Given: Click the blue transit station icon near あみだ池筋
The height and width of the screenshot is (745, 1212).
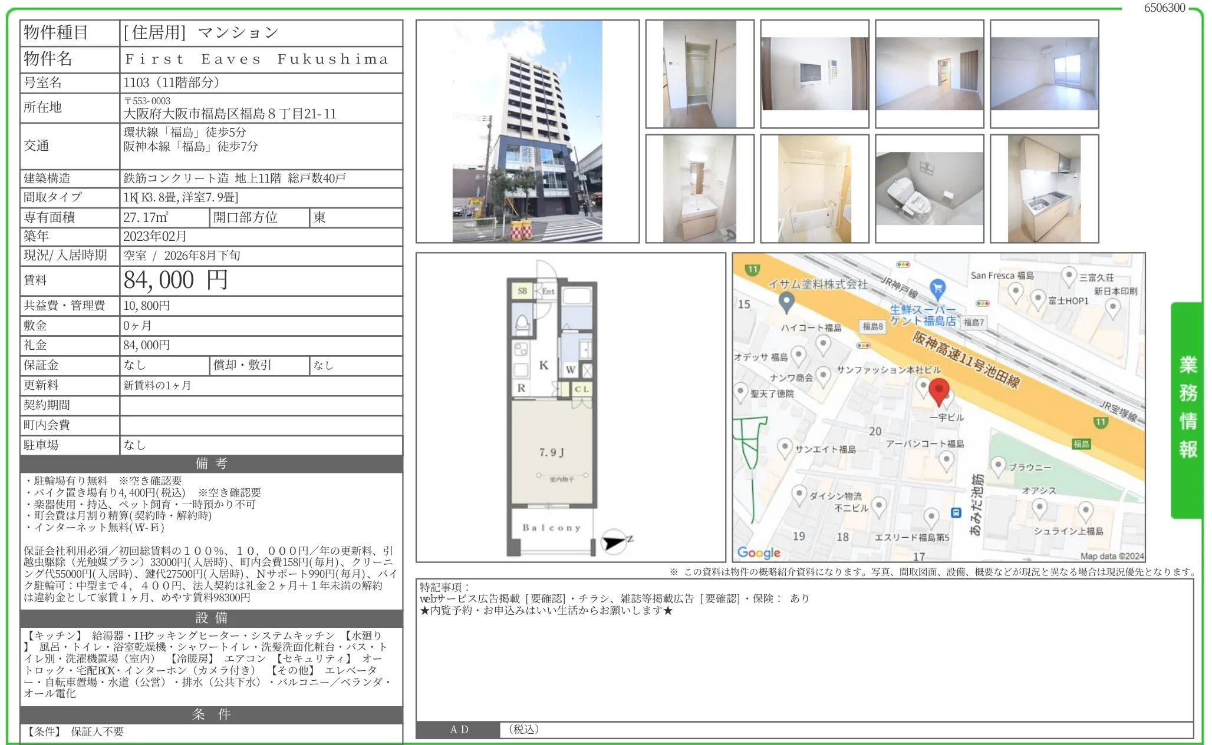Looking at the screenshot, I should click(956, 513).
